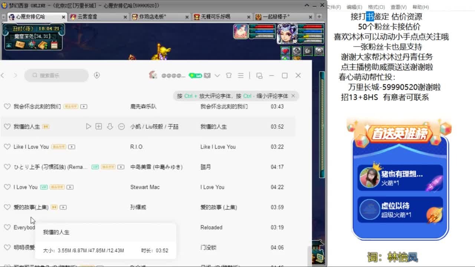475x267 pixels.
Task: Add a new game tab with +
Action: click(x=319, y=17)
